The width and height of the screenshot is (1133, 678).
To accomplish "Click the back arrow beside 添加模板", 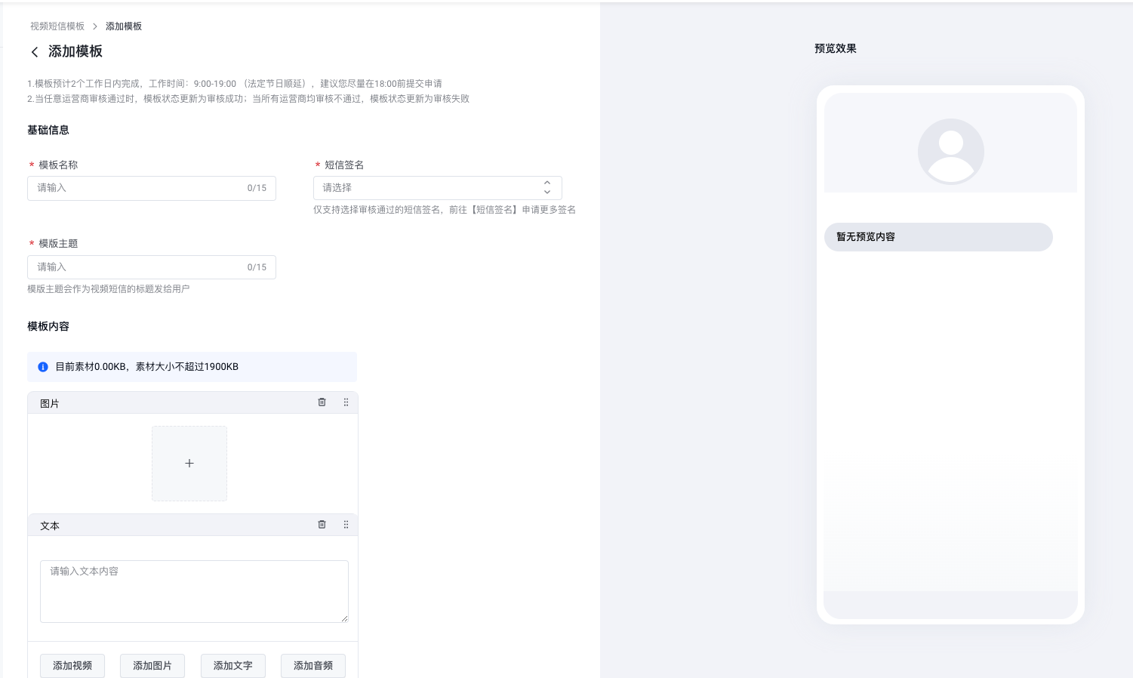I will click(x=35, y=52).
